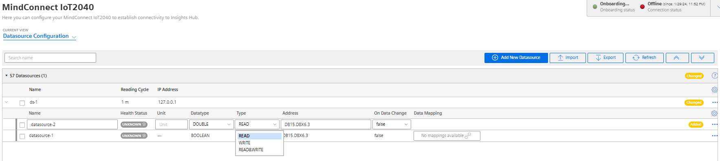Image resolution: width=720 pixels, height=161 pixels.
Task: Click the Health Status column header
Action: click(134, 113)
